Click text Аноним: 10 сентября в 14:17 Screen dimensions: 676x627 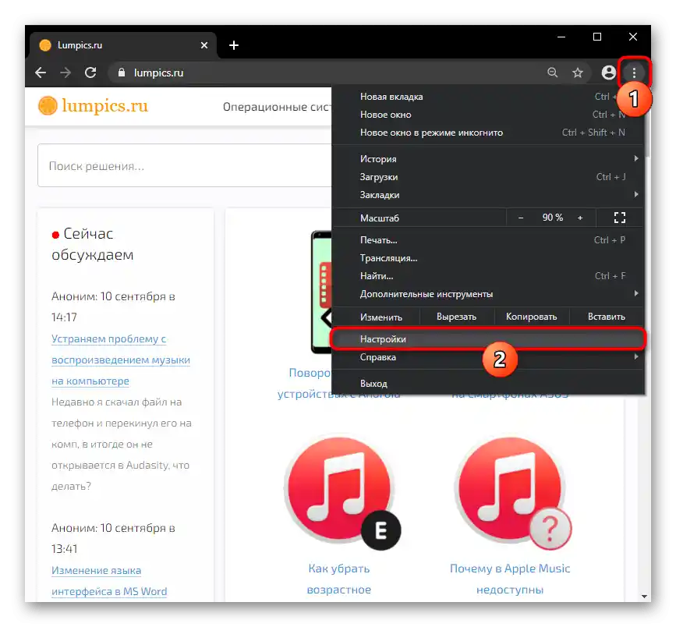click(x=113, y=306)
